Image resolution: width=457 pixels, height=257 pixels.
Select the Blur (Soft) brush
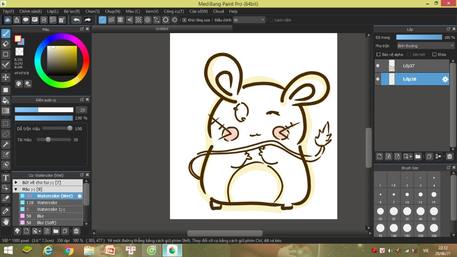(51, 223)
